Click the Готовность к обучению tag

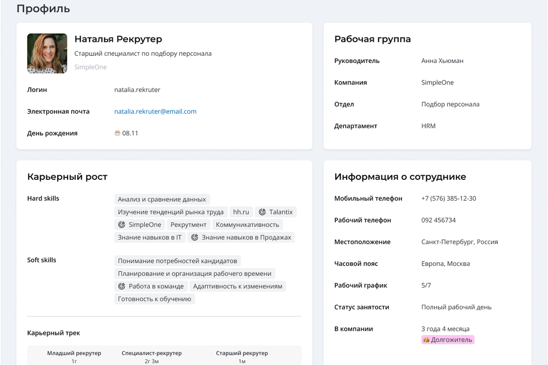click(154, 299)
